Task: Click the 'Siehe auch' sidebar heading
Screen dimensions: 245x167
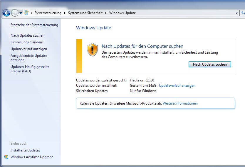Action: point(19,144)
